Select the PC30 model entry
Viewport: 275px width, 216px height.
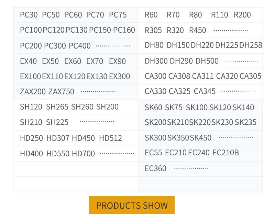[29, 15]
